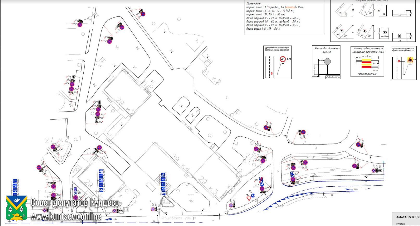The width and height of the screenshot is (420, 226).
Task: Click the Совет депутатов Кунцево title text
Action: (75, 202)
